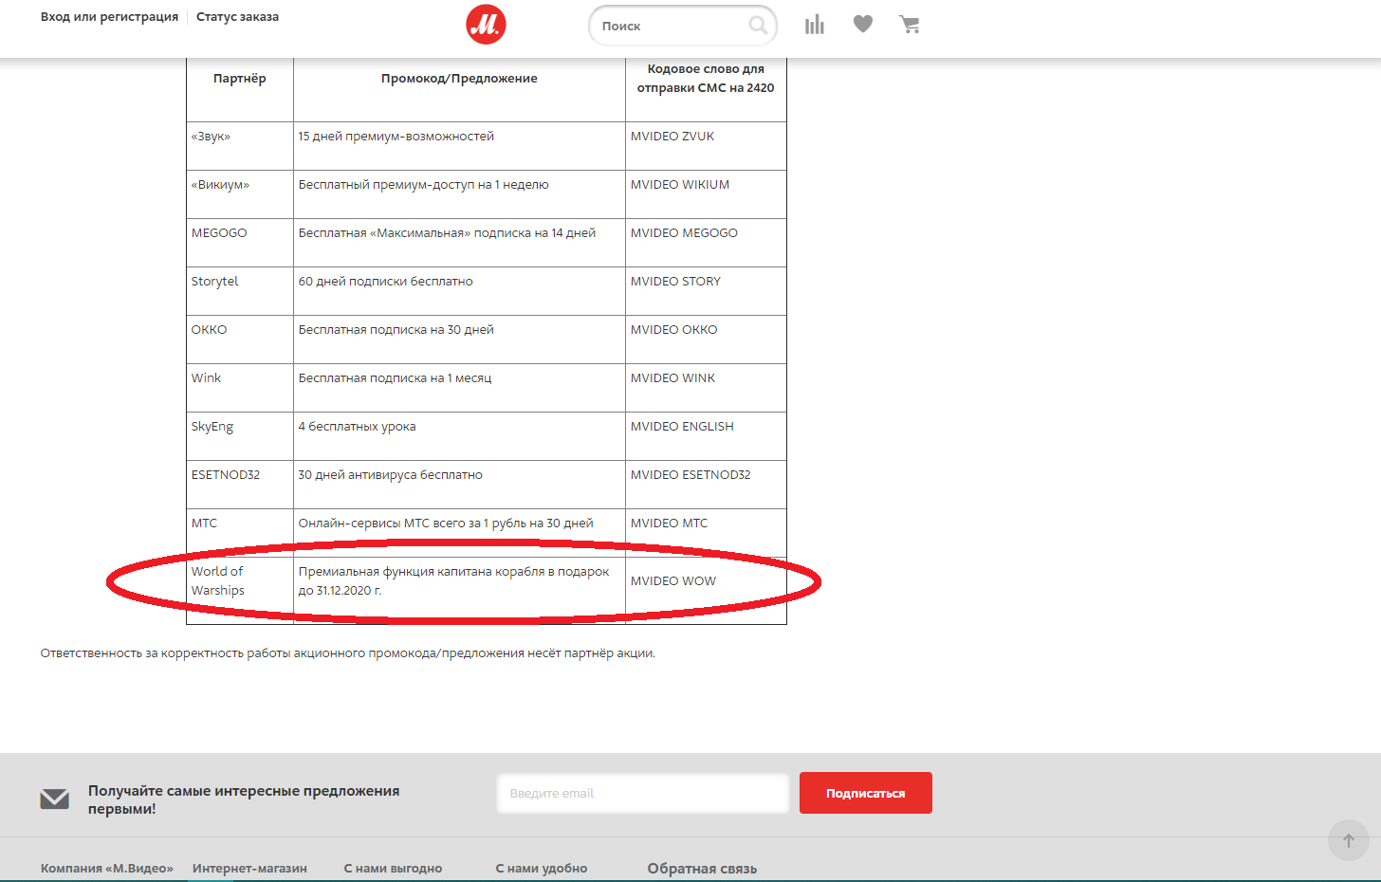Click the 'MVIDEO MEGOGO' code word cell

684,233
